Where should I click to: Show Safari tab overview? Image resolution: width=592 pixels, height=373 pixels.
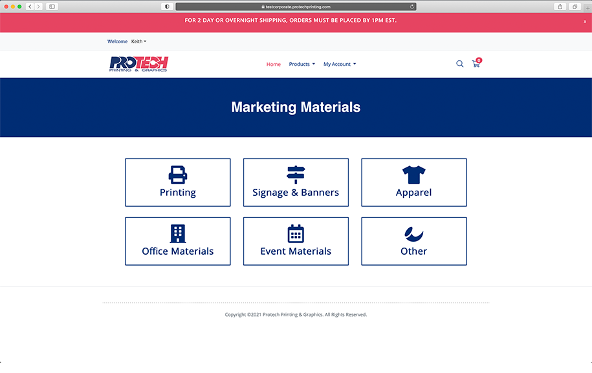575,6
